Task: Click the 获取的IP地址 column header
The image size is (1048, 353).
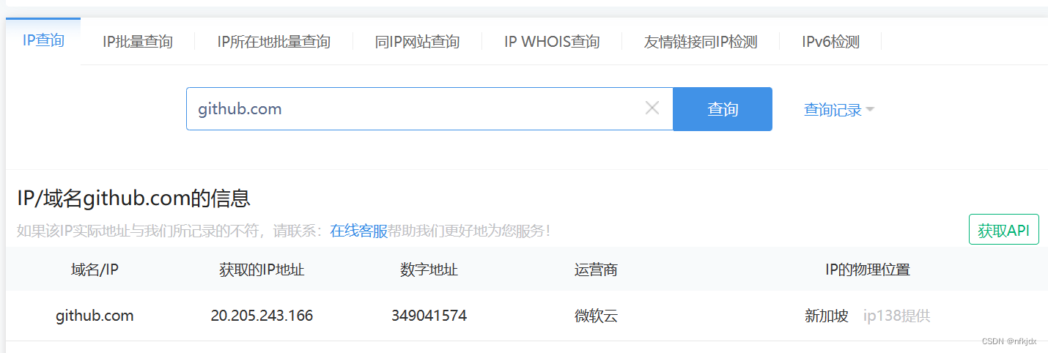Action: (262, 270)
